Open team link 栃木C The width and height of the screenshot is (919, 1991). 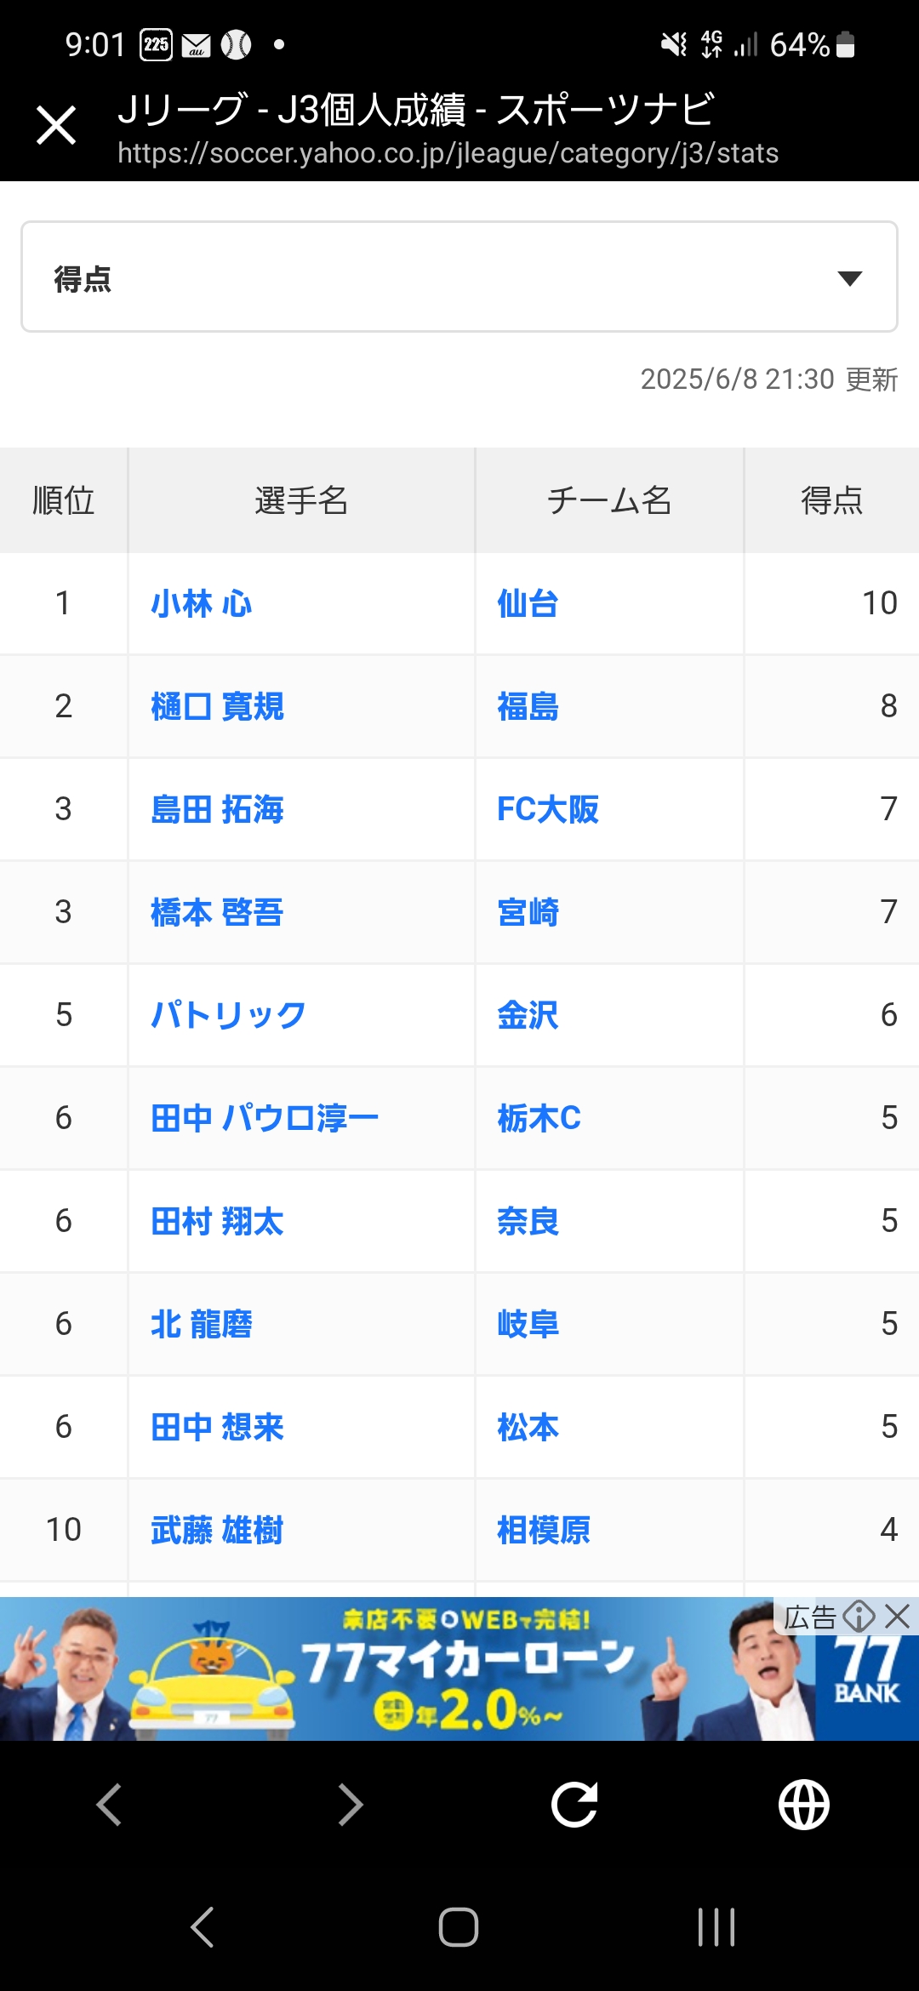tap(539, 1117)
